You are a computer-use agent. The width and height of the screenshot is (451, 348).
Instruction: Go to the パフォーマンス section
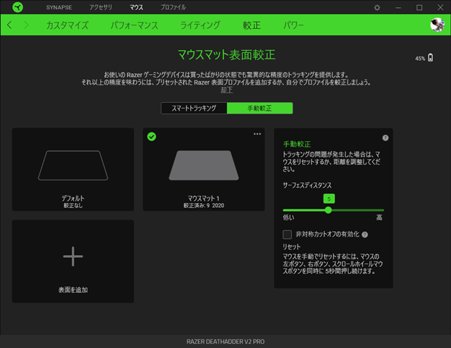click(x=135, y=25)
